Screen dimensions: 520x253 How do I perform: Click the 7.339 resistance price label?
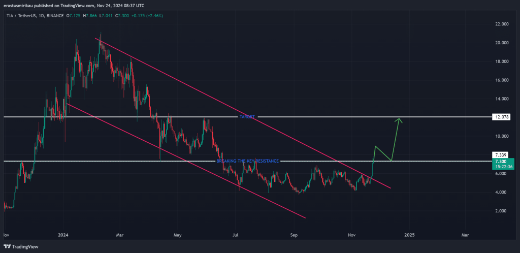pyautogui.click(x=501, y=155)
